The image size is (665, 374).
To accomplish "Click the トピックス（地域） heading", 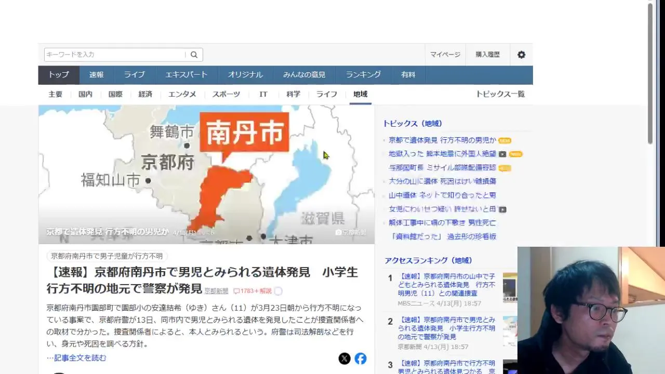I will [x=413, y=124].
